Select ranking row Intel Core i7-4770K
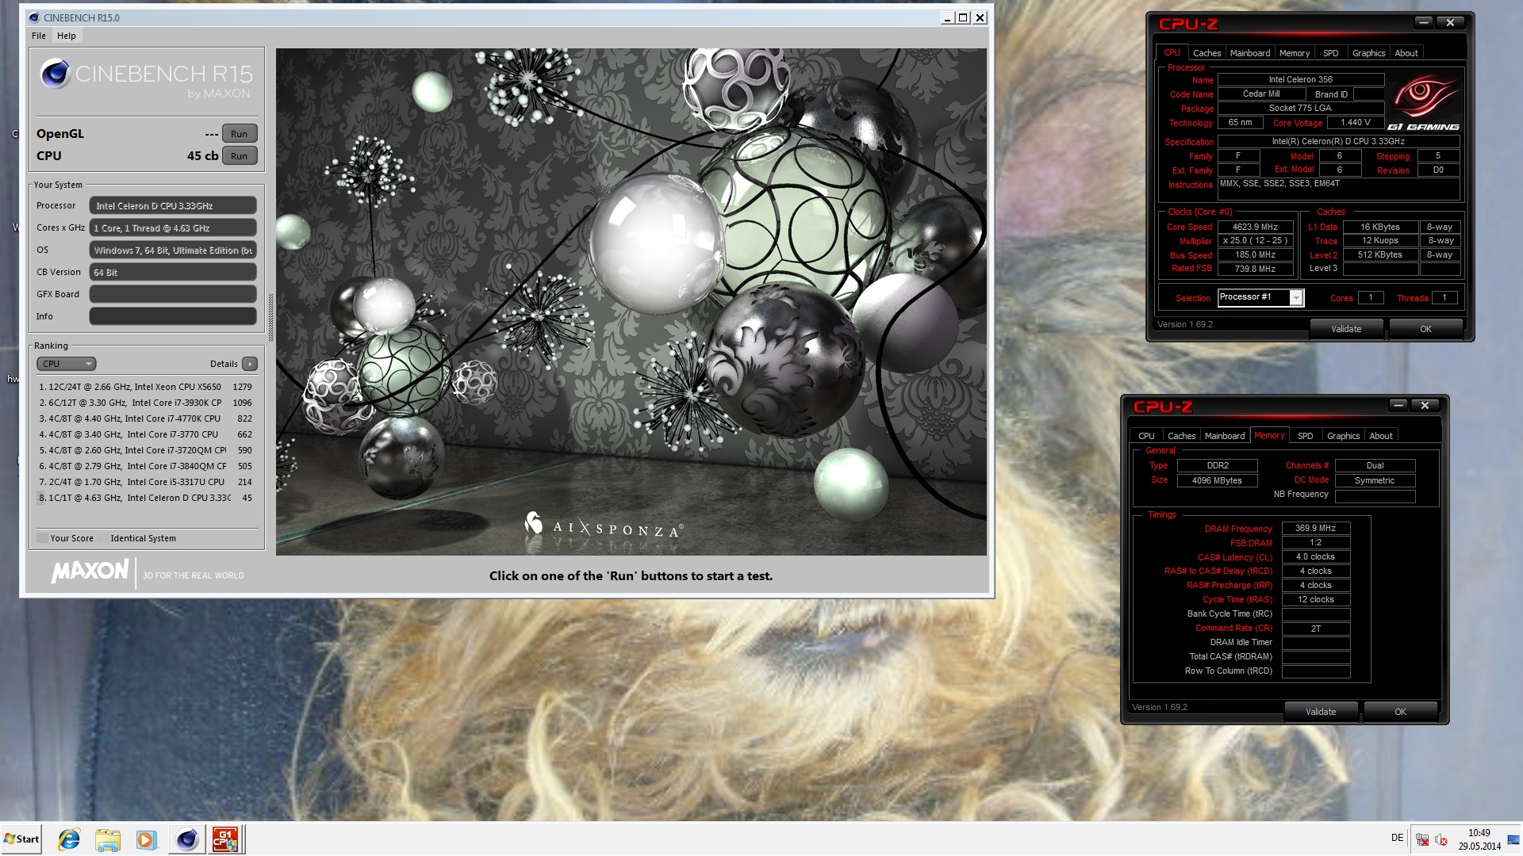 point(147,418)
